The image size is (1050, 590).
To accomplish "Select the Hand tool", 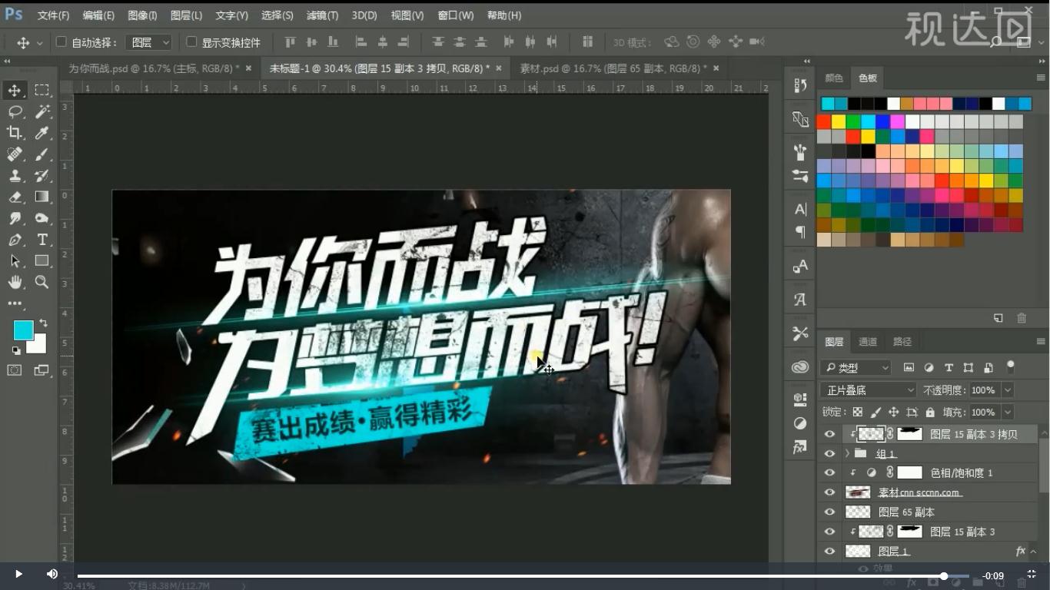I will pyautogui.click(x=14, y=282).
